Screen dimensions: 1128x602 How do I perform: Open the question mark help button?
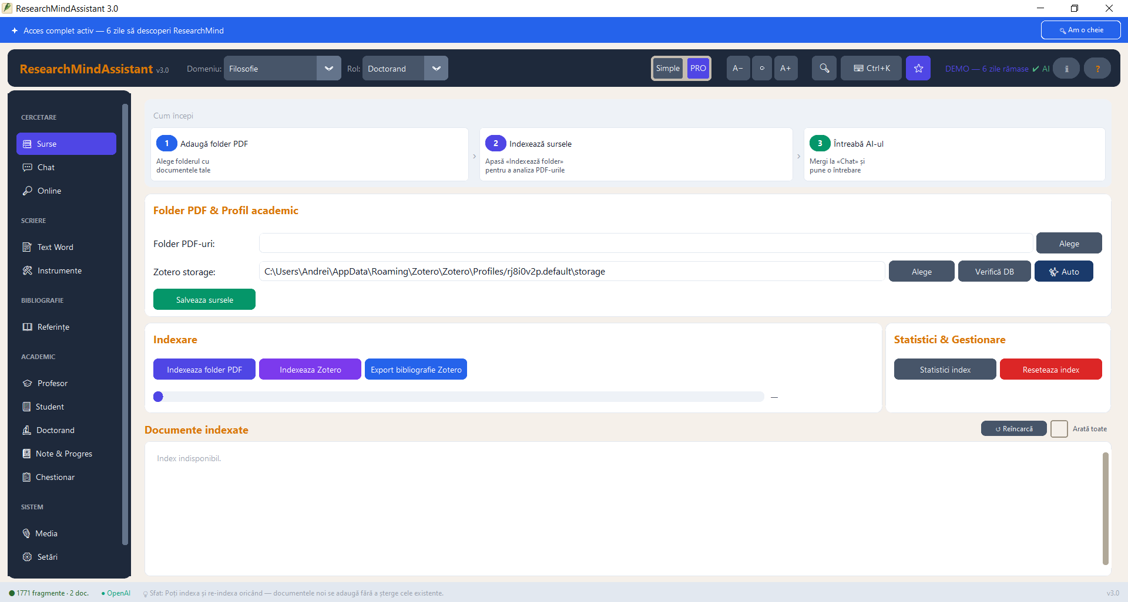coord(1097,69)
